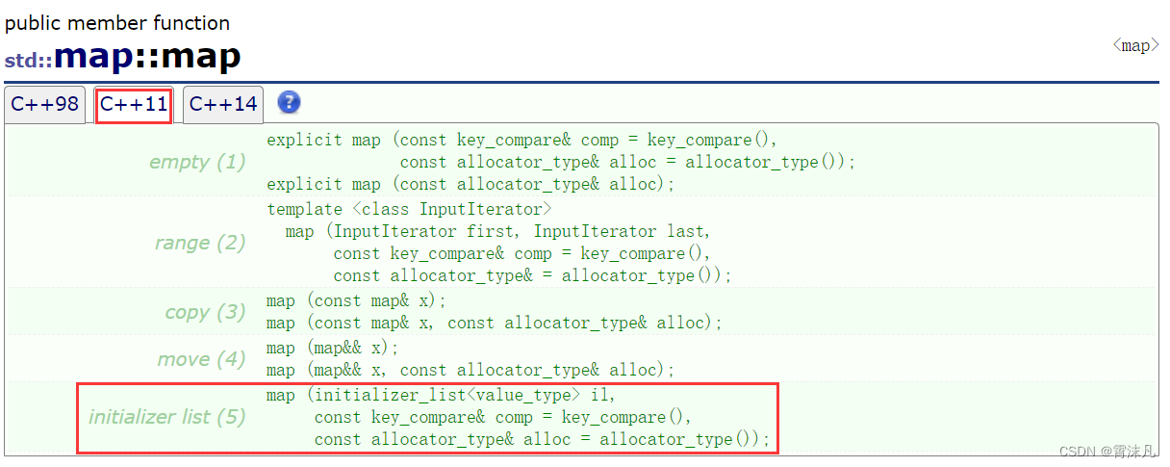The image size is (1170, 467).
Task: Click the std::map::map page title
Action: pos(123,58)
